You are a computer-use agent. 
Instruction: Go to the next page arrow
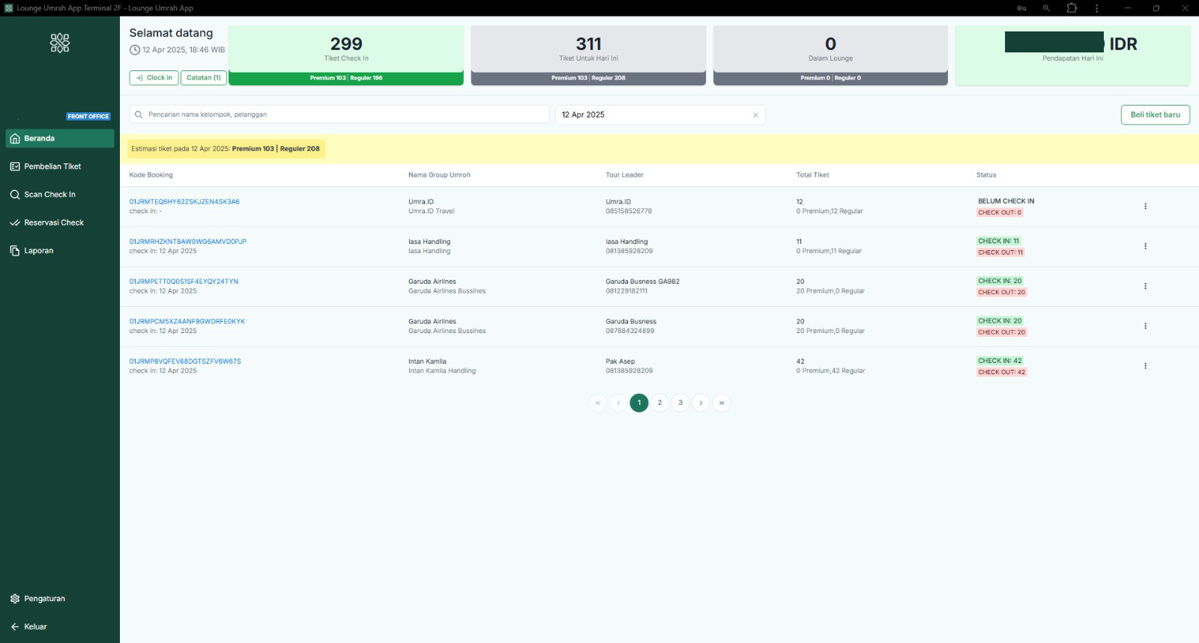(x=701, y=403)
